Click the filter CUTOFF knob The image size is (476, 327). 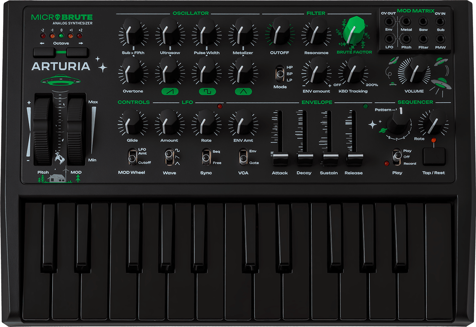tap(279, 32)
